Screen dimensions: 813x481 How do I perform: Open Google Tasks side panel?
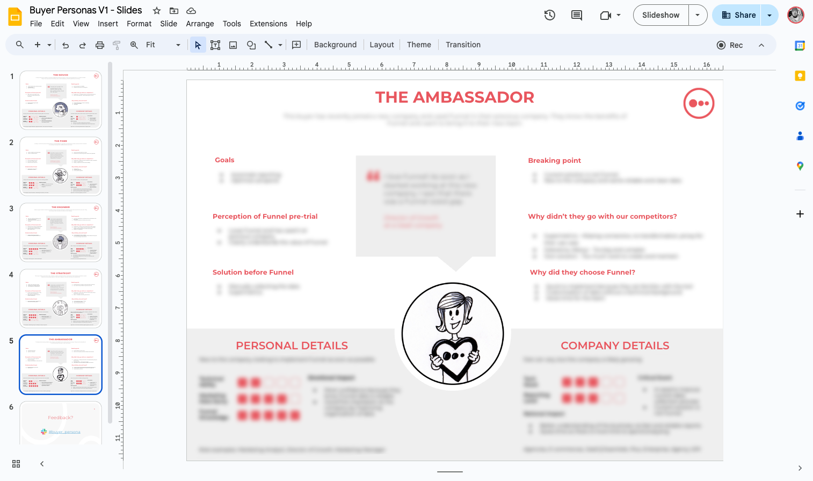[800, 106]
